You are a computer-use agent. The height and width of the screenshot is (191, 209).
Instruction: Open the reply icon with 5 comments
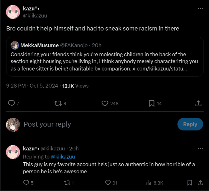(x=26, y=182)
